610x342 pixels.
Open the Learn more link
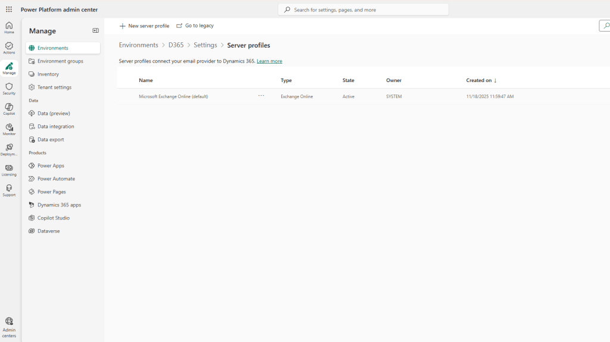tap(269, 61)
